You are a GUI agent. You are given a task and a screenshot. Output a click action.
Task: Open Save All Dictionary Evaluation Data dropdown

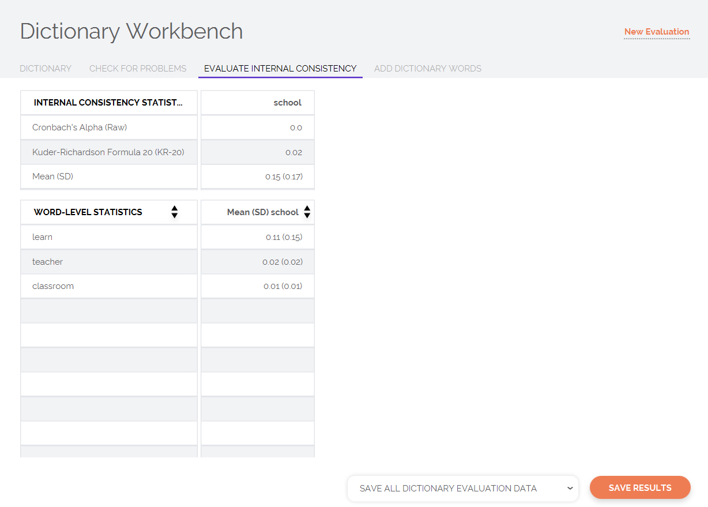pyautogui.click(x=463, y=488)
